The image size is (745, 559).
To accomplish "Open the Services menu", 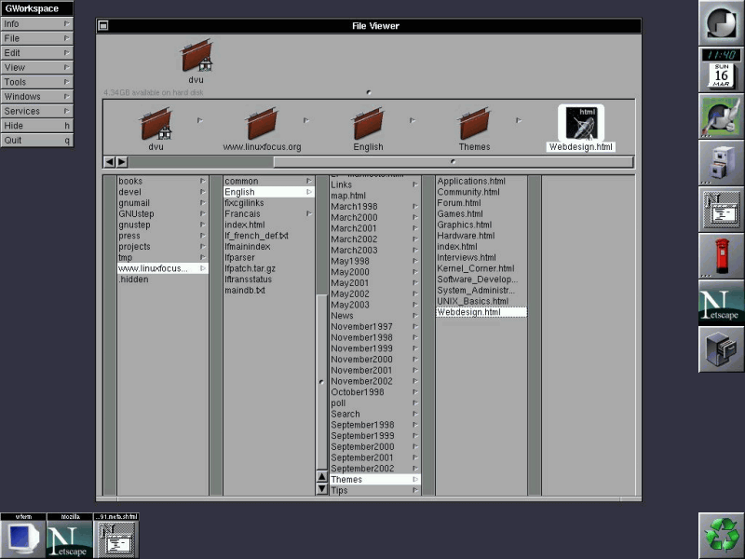I will pos(37,111).
